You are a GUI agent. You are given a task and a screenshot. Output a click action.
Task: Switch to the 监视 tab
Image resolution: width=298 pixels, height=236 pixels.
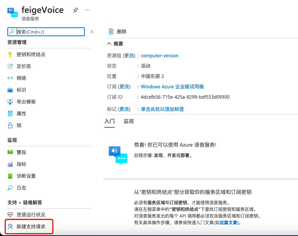(128, 121)
